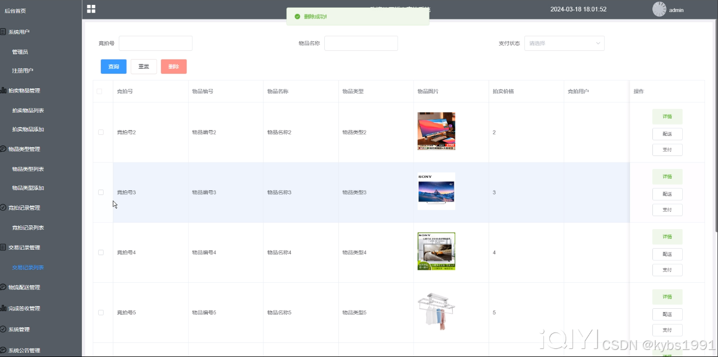Open the Sony TV image in 竞拍号3 row
Screen dimensions: 718x357
point(437,191)
